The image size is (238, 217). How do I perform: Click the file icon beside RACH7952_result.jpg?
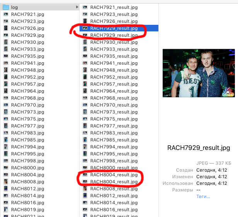point(85,77)
